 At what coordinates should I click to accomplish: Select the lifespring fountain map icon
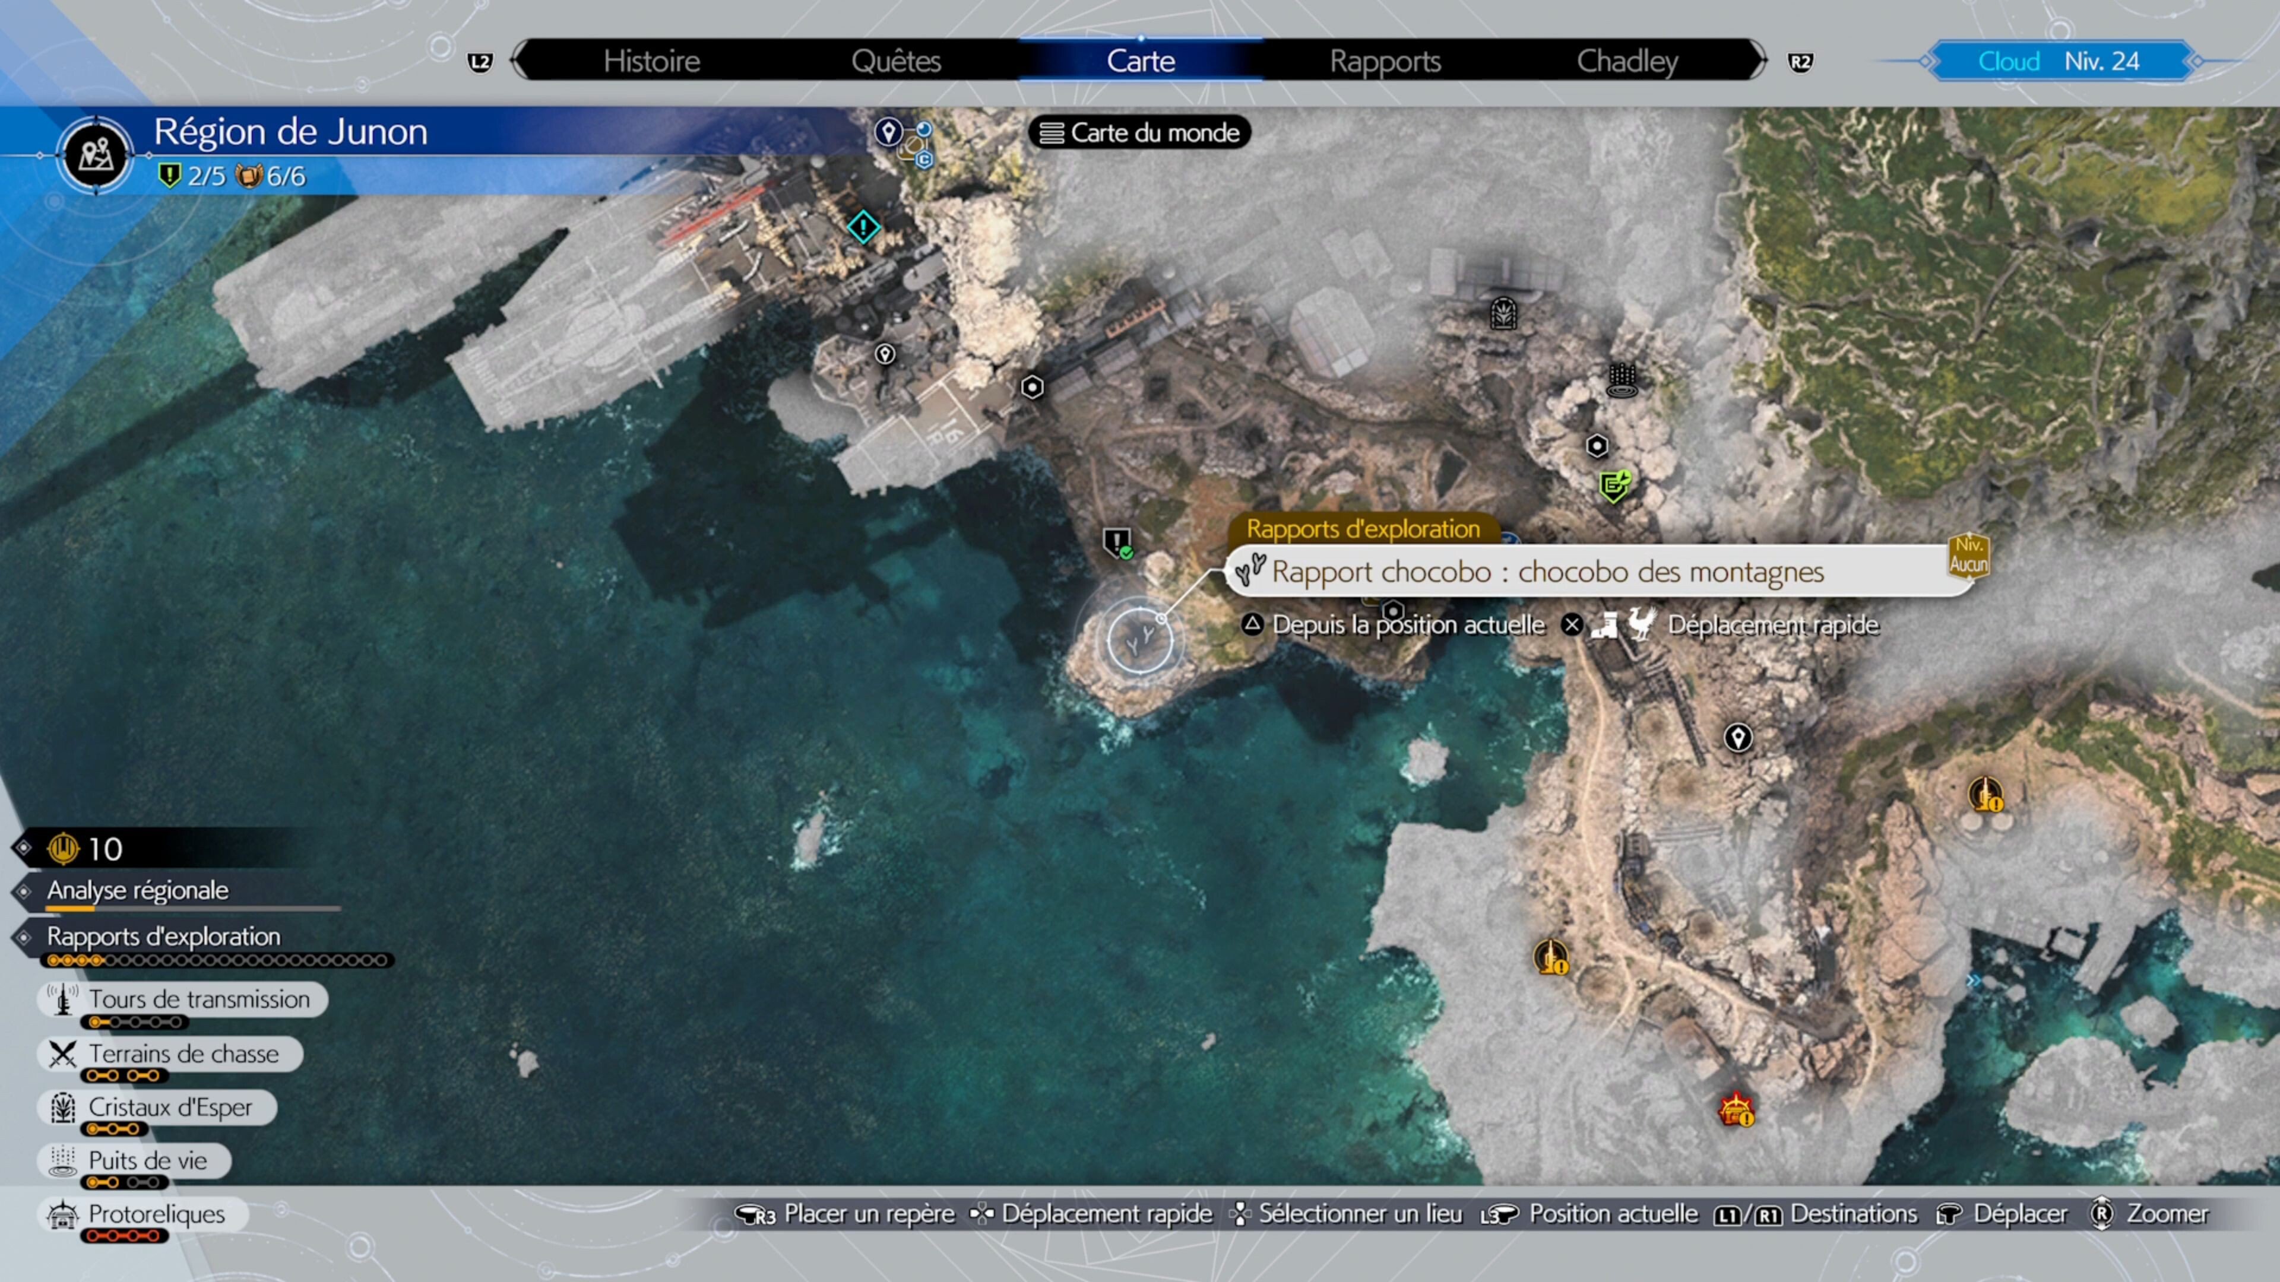pos(1622,381)
